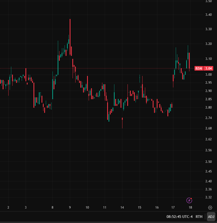Click the 3.20 price axis label
The image size is (217, 223).
208,44
